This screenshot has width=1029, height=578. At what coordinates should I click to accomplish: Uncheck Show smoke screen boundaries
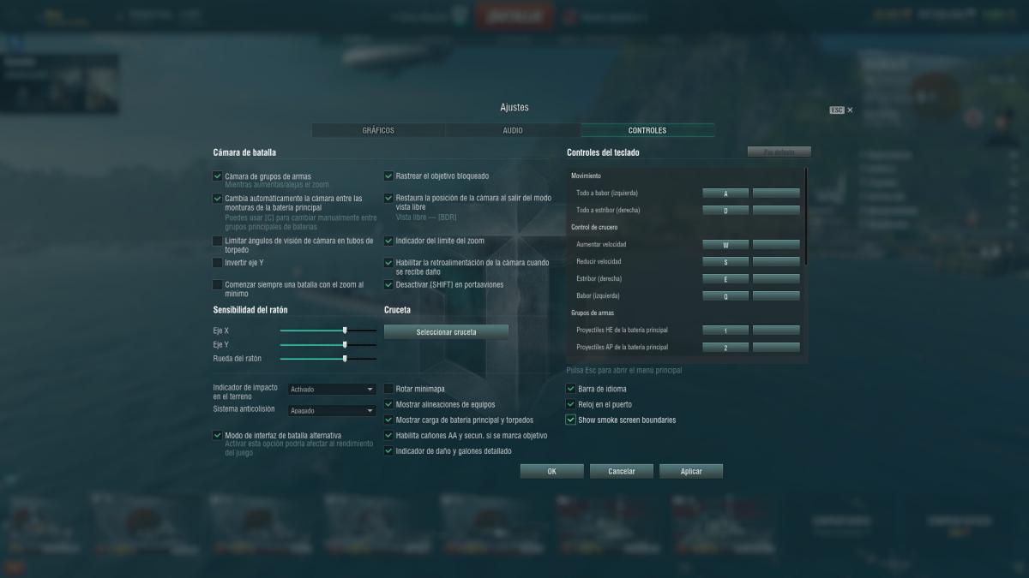571,420
